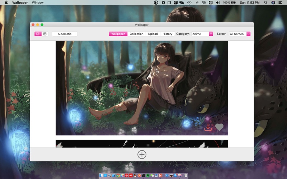Open the Collection tab

(136, 34)
